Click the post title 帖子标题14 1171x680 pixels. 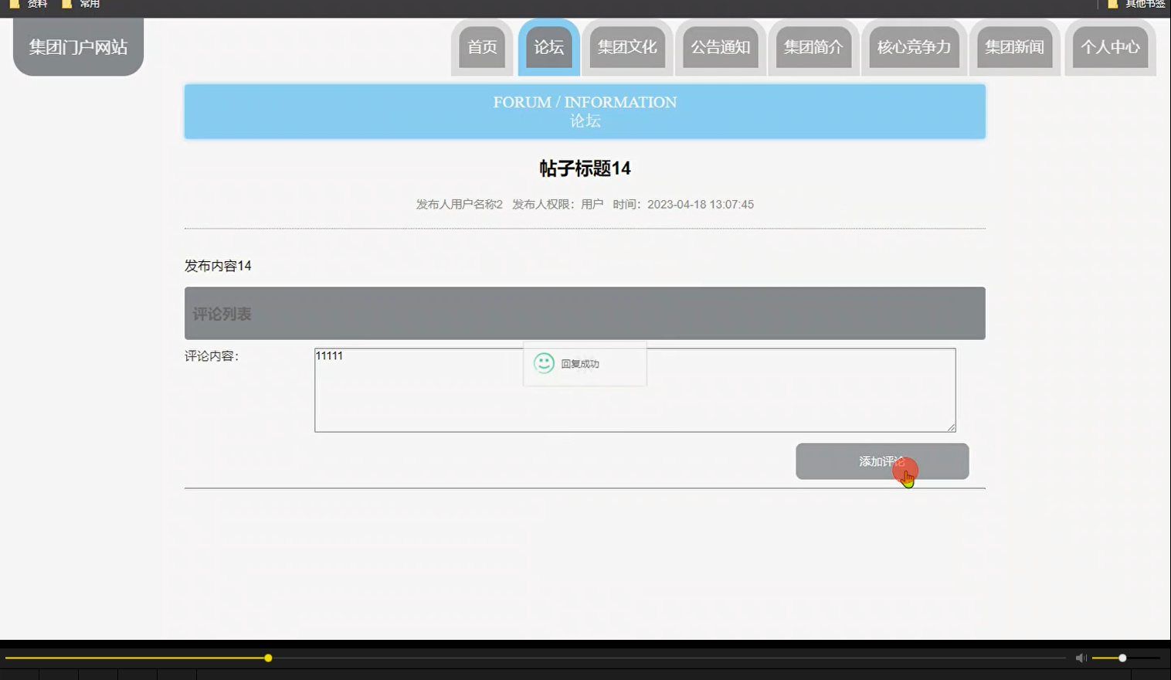[x=584, y=168]
